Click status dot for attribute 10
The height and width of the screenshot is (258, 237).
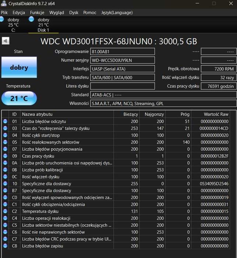pos(5,183)
